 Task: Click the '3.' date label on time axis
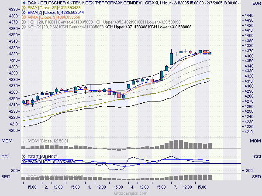pos(90,187)
